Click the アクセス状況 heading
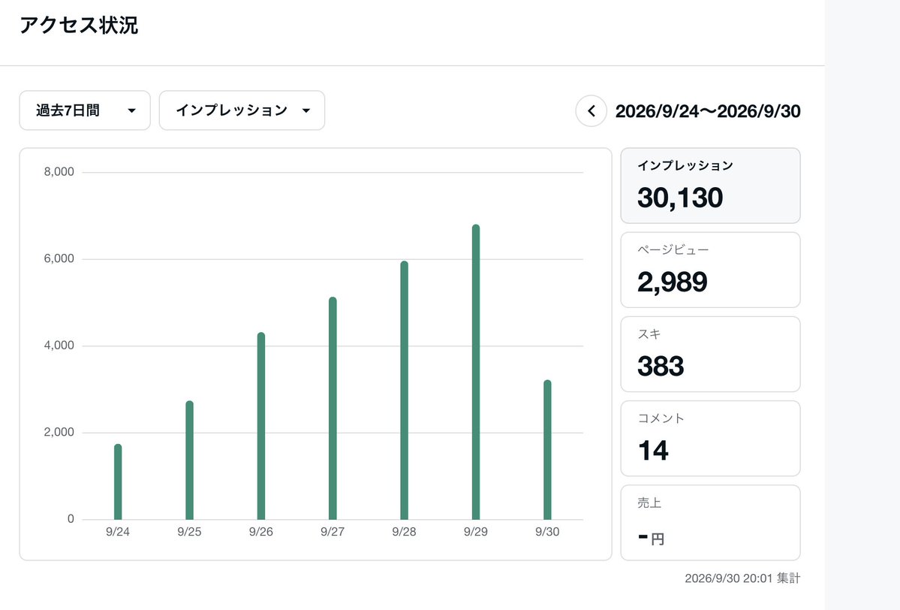 (79, 26)
